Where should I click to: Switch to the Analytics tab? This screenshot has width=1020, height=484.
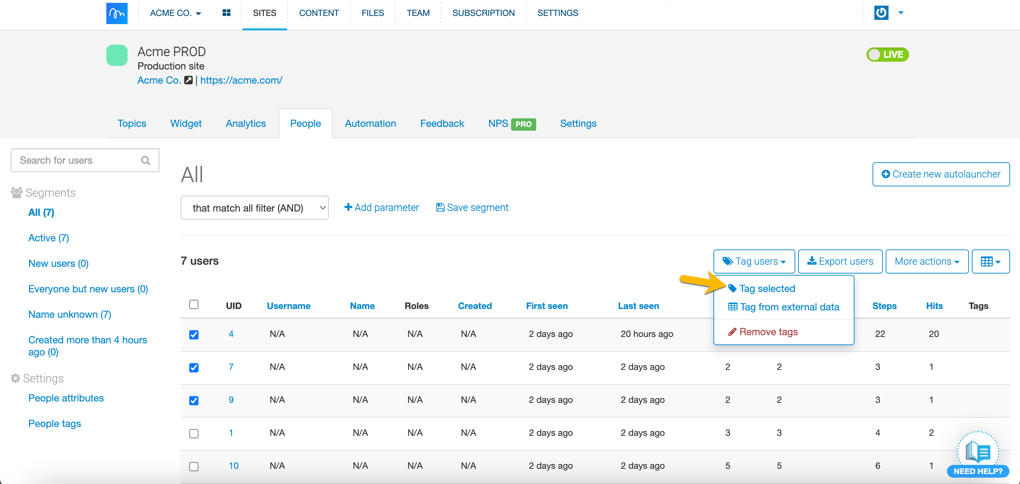(x=246, y=123)
